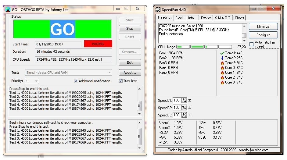287x160 pixels.
Task: Click the Speed01 value field
Action: click(177, 100)
